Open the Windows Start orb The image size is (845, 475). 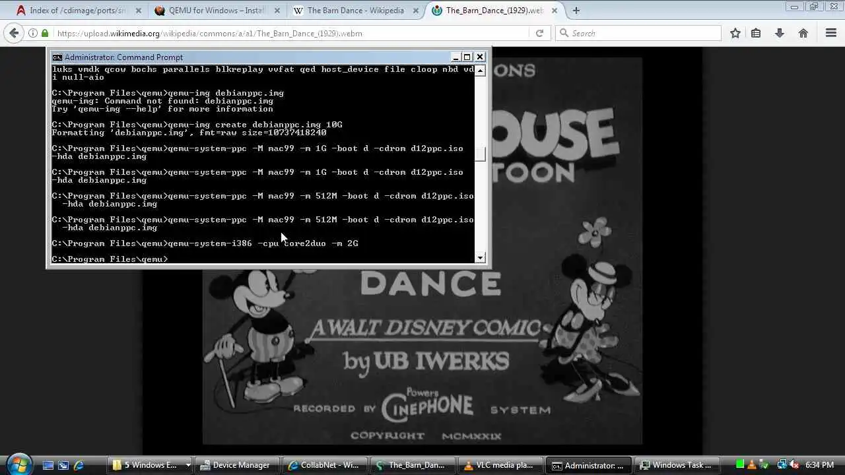[18, 464]
